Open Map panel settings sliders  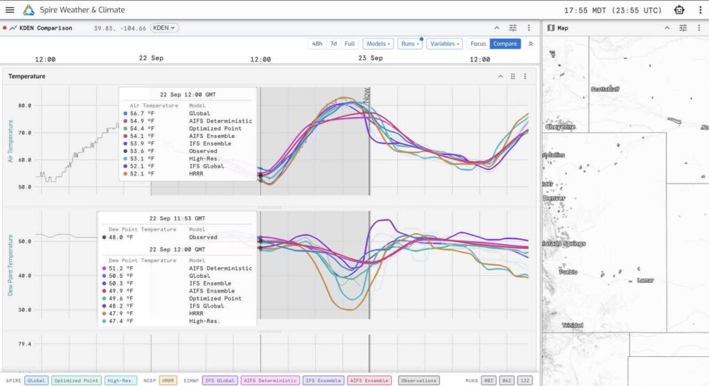683,28
